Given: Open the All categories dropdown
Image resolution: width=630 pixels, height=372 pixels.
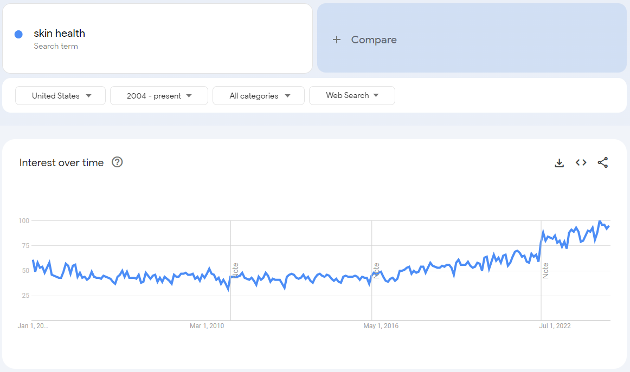Looking at the screenshot, I should pos(259,95).
